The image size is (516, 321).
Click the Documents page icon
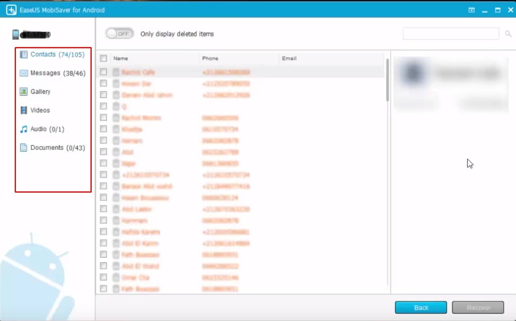click(24, 148)
